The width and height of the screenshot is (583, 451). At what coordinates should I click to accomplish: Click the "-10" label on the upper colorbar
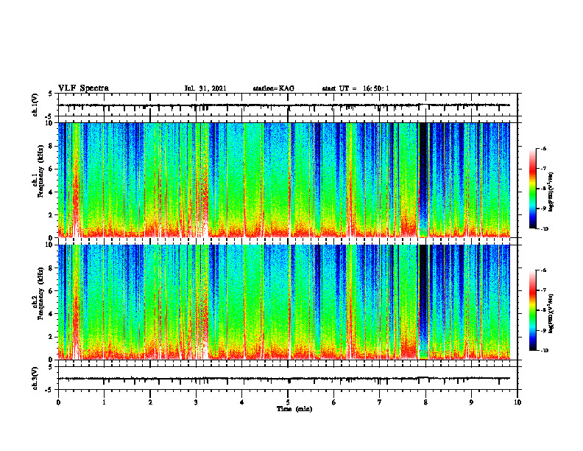[x=544, y=228]
